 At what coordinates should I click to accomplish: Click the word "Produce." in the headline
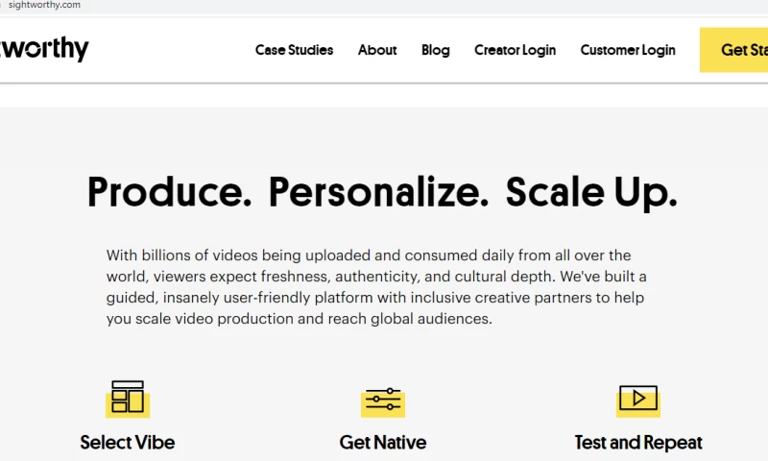pyautogui.click(x=169, y=192)
